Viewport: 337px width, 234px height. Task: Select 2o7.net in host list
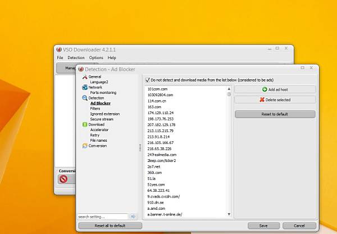[154, 166]
